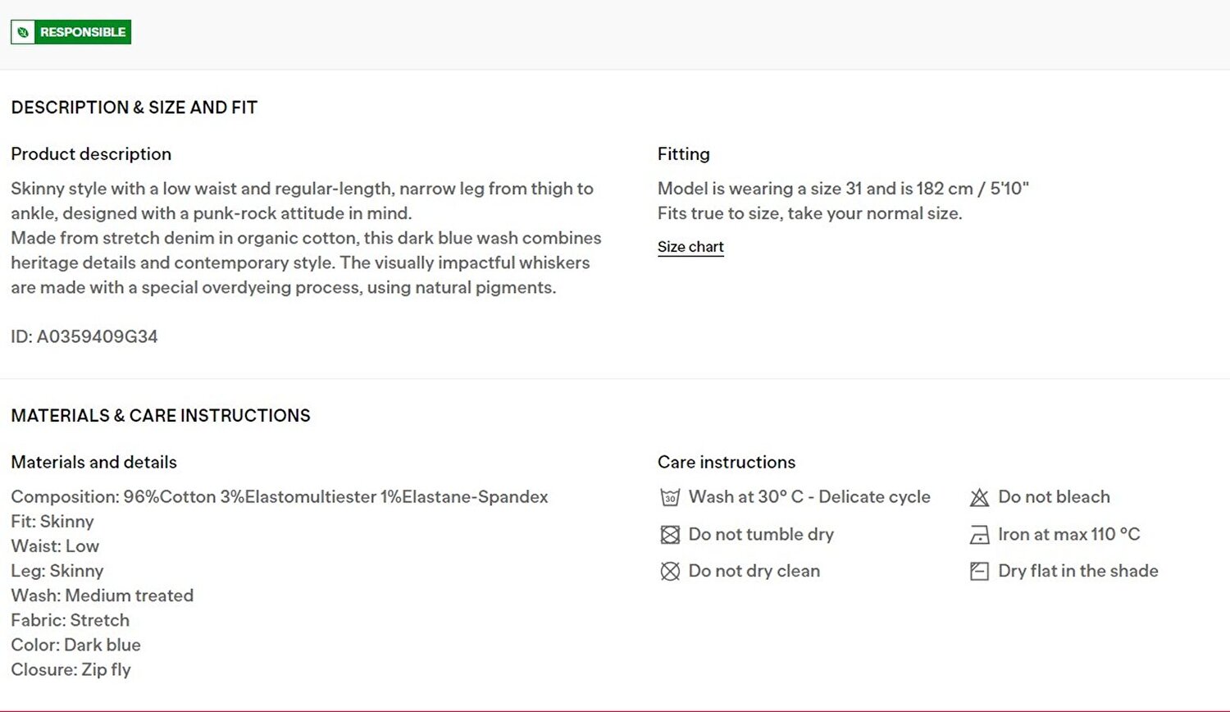The image size is (1230, 712).
Task: Click the dry flat in shade icon
Action: 979,571
